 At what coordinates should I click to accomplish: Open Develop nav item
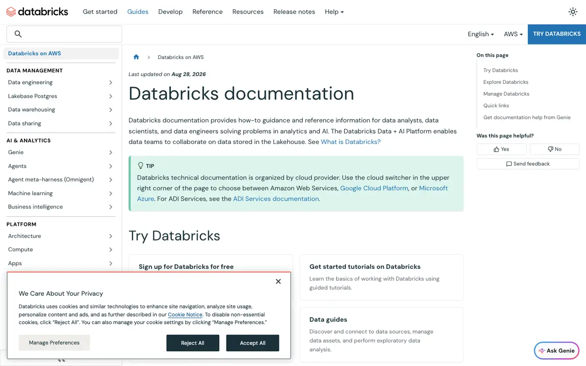coord(170,12)
